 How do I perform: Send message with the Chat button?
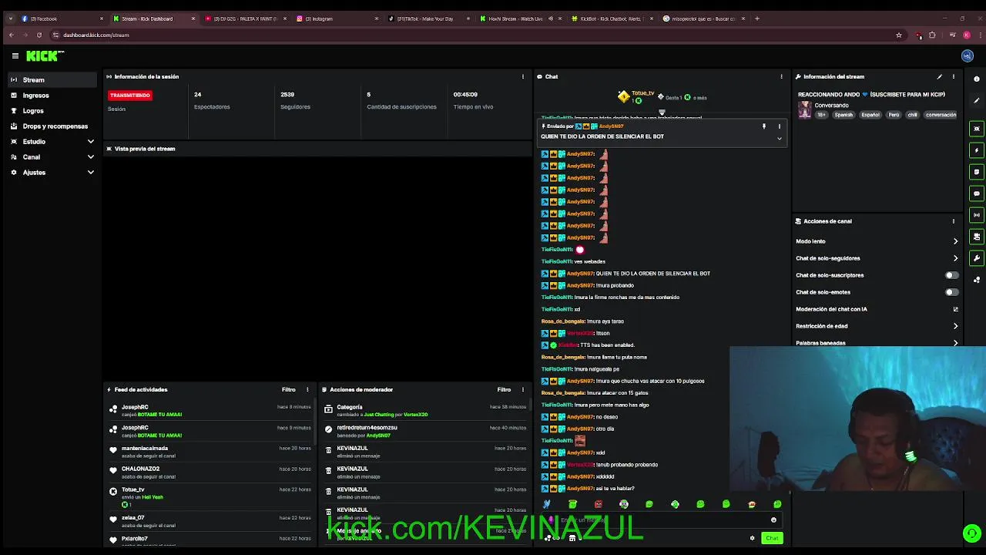[x=772, y=538]
